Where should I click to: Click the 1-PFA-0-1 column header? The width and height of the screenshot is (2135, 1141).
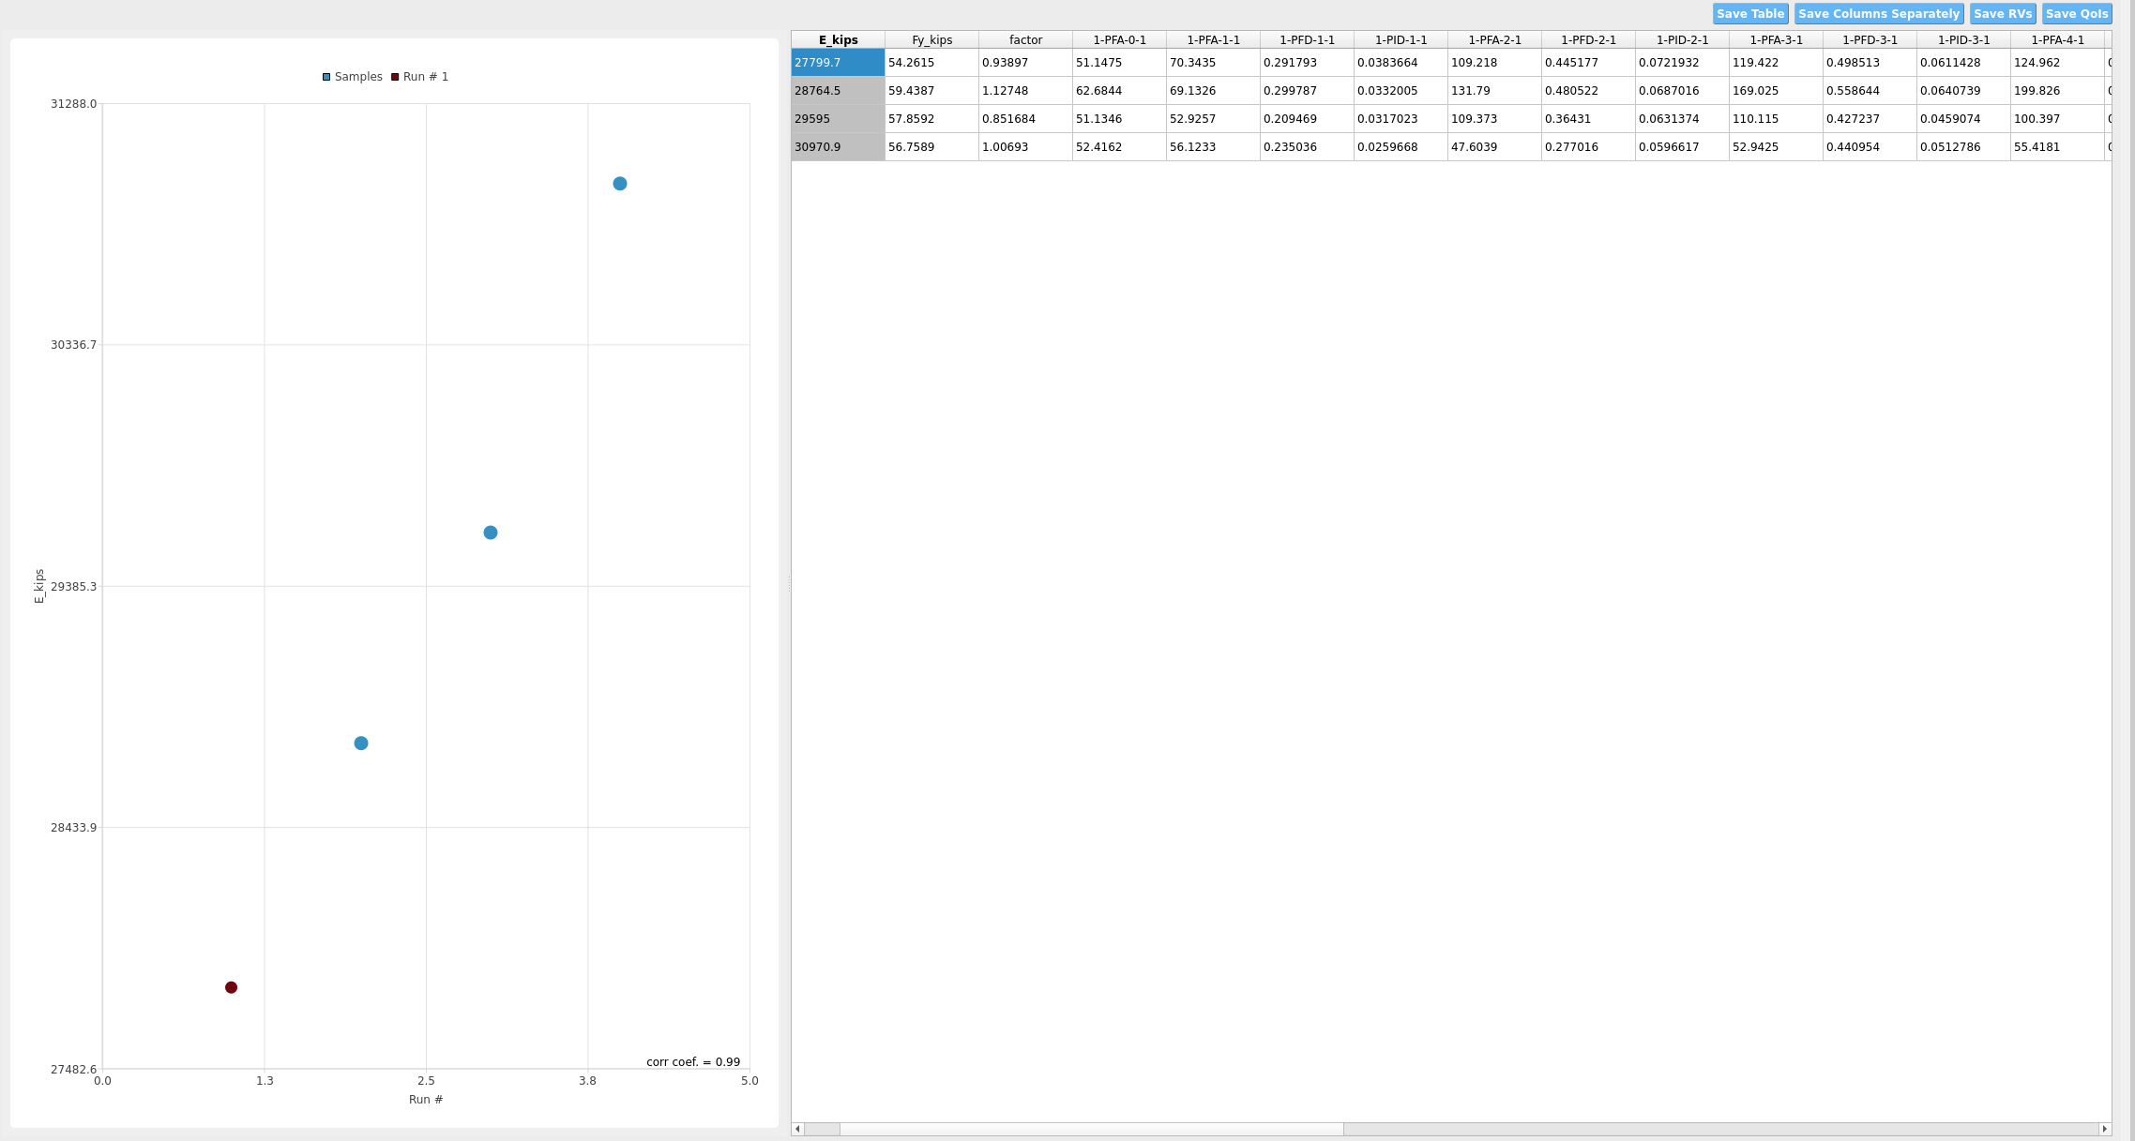(x=1119, y=40)
